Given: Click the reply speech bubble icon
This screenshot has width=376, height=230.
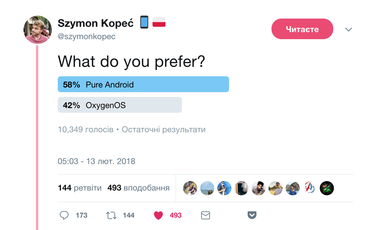Looking at the screenshot, I should click(x=64, y=216).
